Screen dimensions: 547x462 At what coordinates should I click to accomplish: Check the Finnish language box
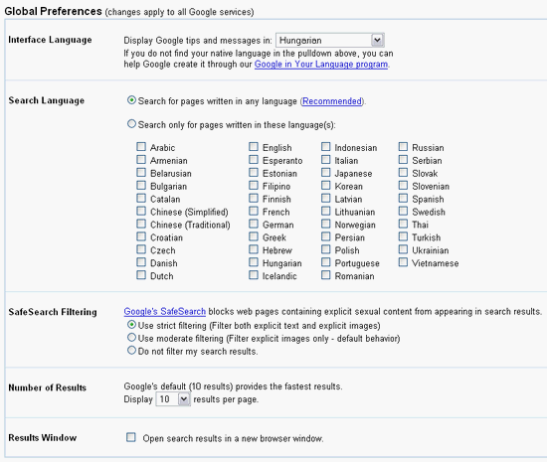[254, 199]
